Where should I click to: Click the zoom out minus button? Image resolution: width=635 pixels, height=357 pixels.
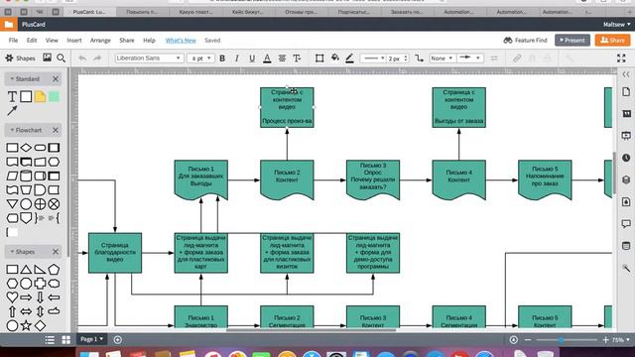coord(527,340)
